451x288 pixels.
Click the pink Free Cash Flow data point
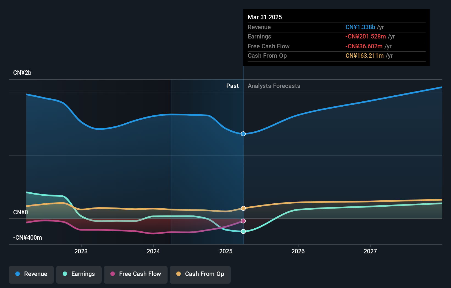pyautogui.click(x=243, y=221)
